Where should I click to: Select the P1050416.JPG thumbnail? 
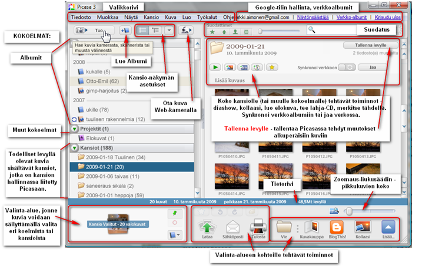click(x=319, y=176)
